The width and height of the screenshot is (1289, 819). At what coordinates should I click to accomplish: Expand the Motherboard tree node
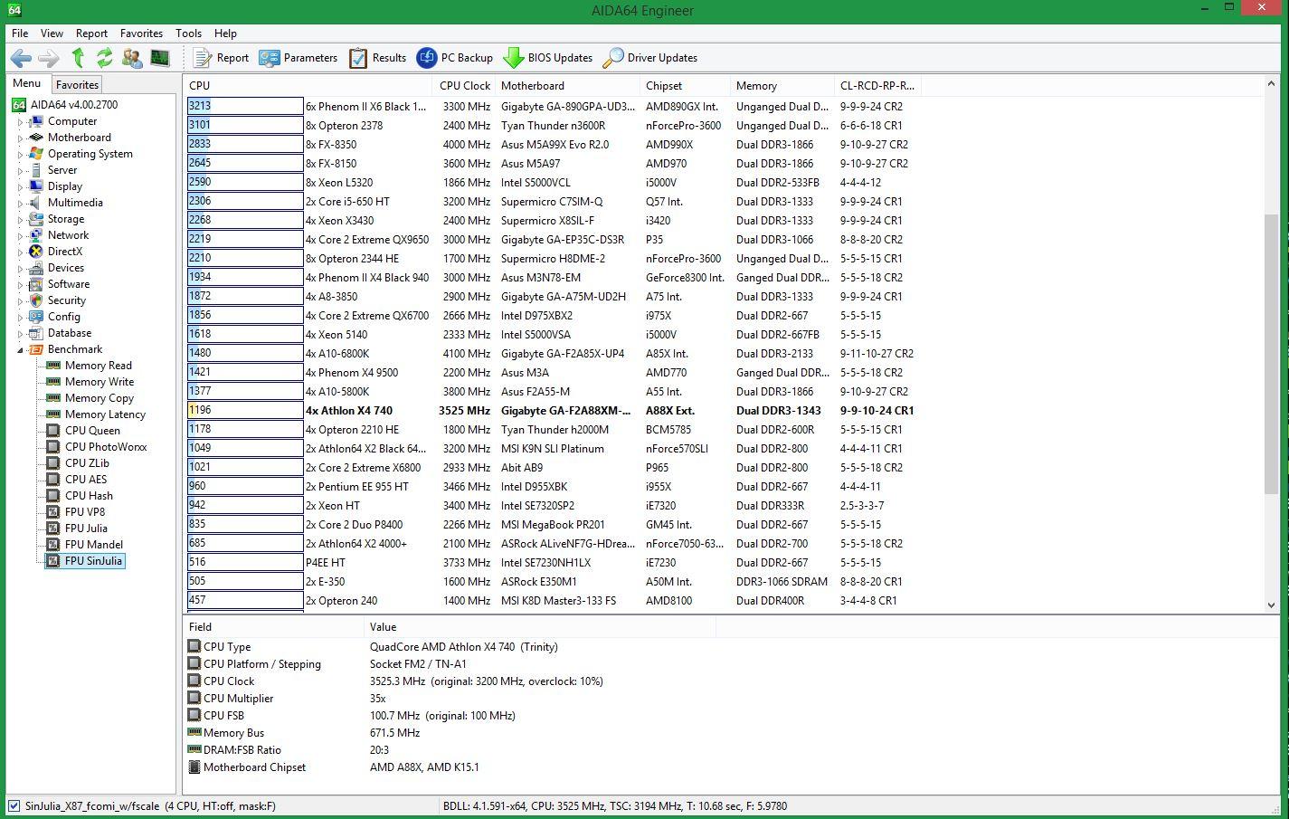pyautogui.click(x=21, y=138)
